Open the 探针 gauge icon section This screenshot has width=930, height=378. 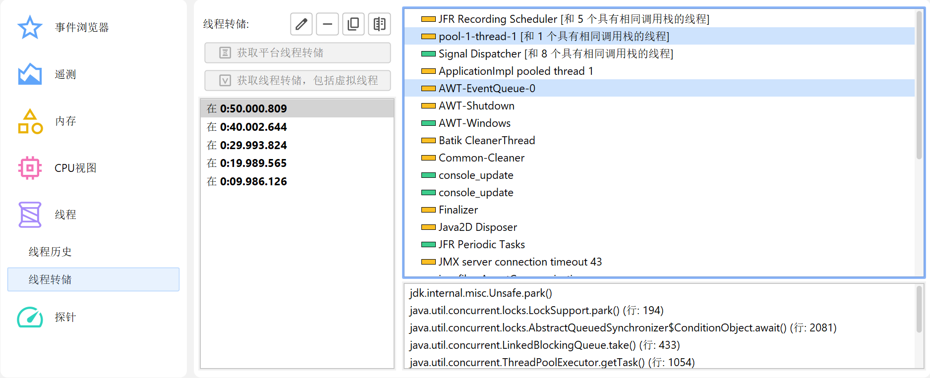tap(30, 317)
